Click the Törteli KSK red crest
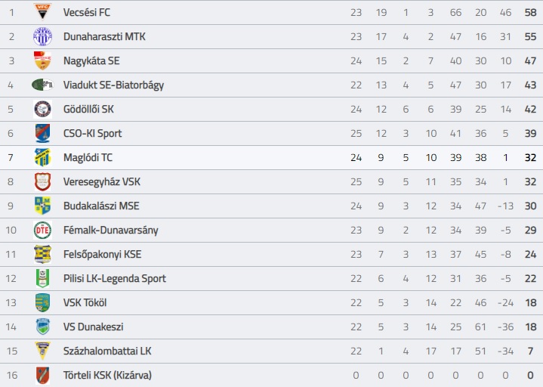Viewport: 543px width, 387px height. click(42, 375)
